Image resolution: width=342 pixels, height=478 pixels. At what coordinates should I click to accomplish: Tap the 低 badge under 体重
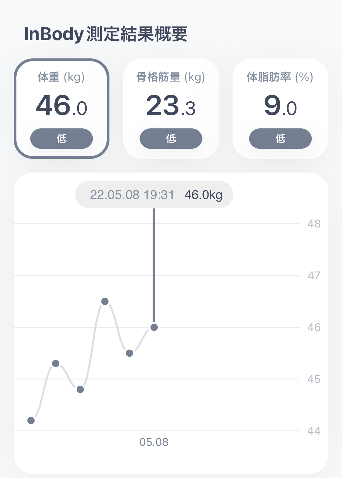61,139
